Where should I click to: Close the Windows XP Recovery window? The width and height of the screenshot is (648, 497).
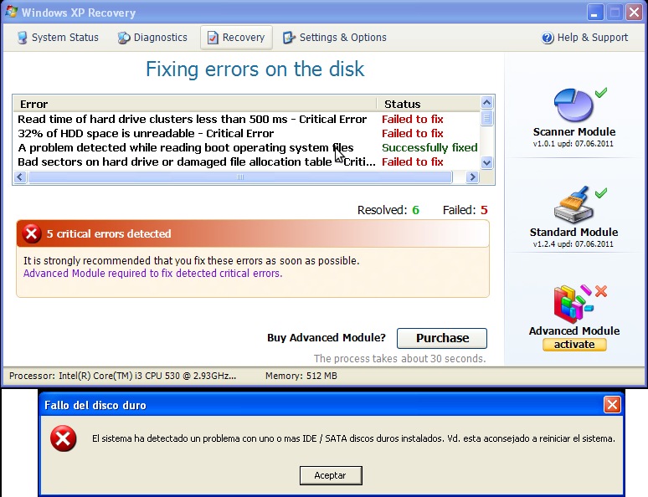click(634, 13)
